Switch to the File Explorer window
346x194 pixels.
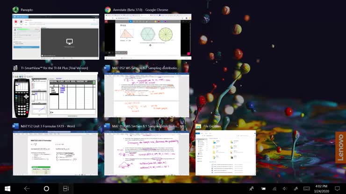[x=225, y=153]
